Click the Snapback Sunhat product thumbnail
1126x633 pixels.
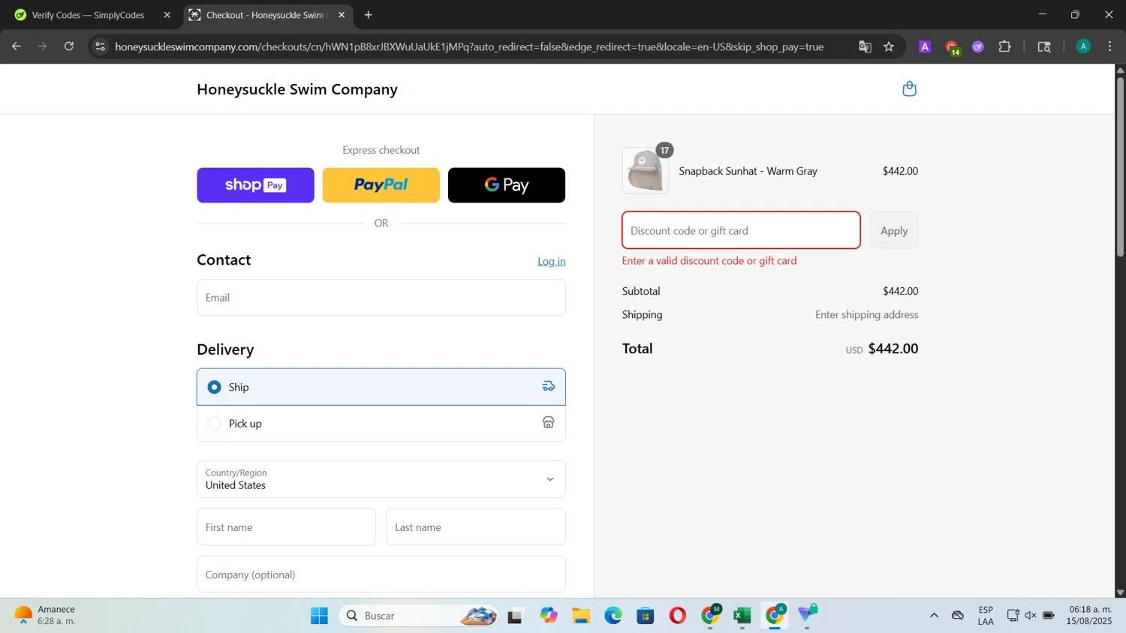click(x=646, y=171)
